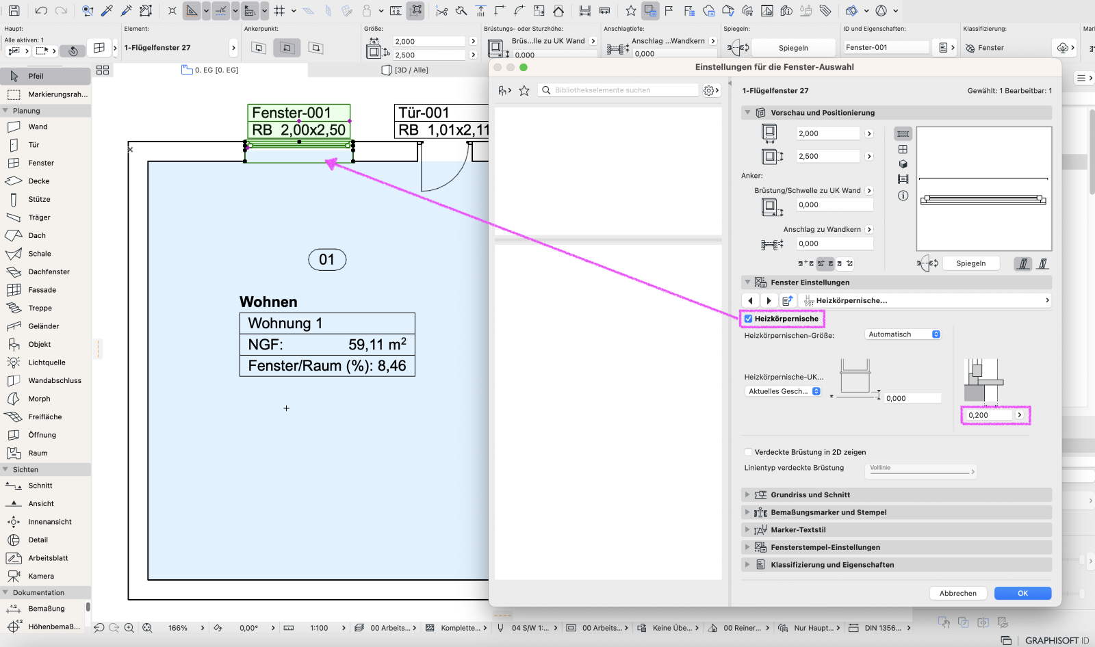Image resolution: width=1095 pixels, height=647 pixels.
Task: Click the width field 2,000 in dialog
Action: [x=828, y=134]
